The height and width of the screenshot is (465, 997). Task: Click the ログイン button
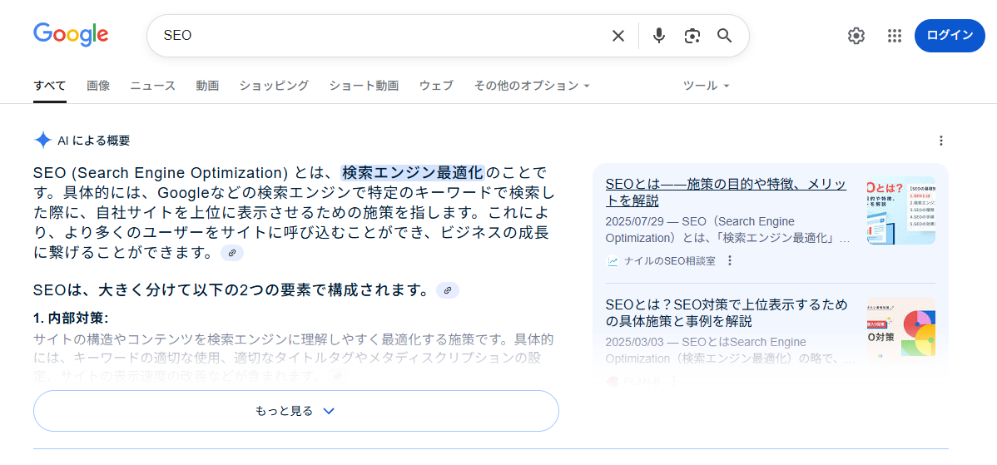click(x=950, y=36)
